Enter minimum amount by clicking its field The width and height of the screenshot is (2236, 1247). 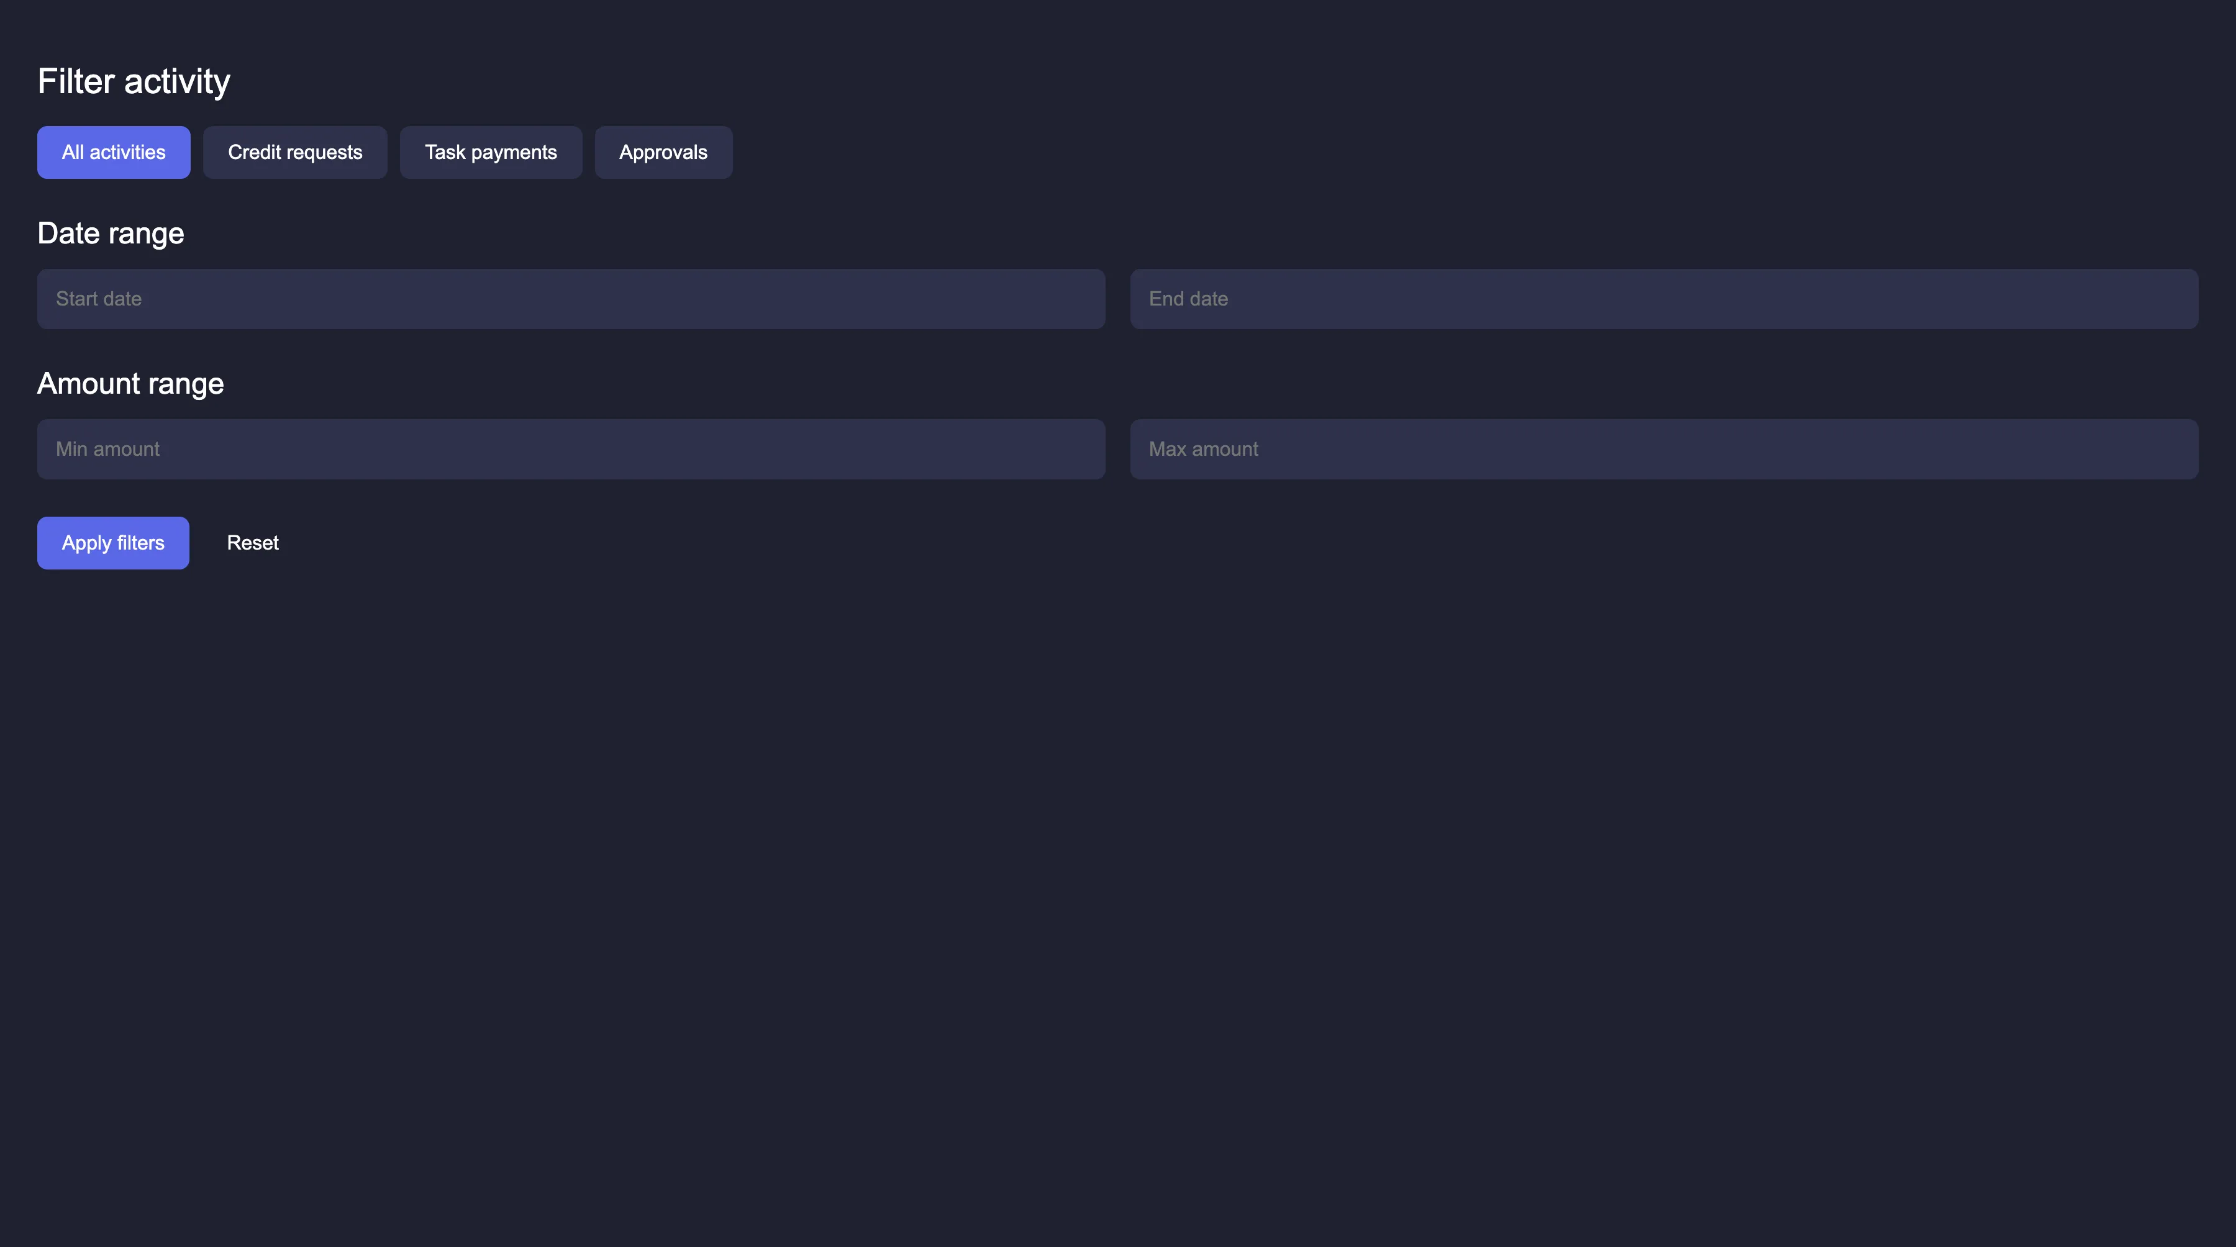pos(570,448)
